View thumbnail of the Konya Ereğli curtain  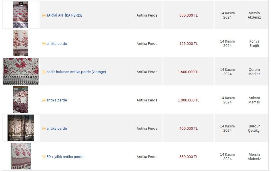(x=21, y=43)
